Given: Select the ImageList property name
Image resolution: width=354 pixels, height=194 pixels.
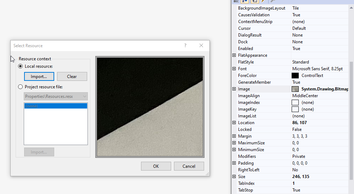Looking at the screenshot, I should pyautogui.click(x=247, y=116).
